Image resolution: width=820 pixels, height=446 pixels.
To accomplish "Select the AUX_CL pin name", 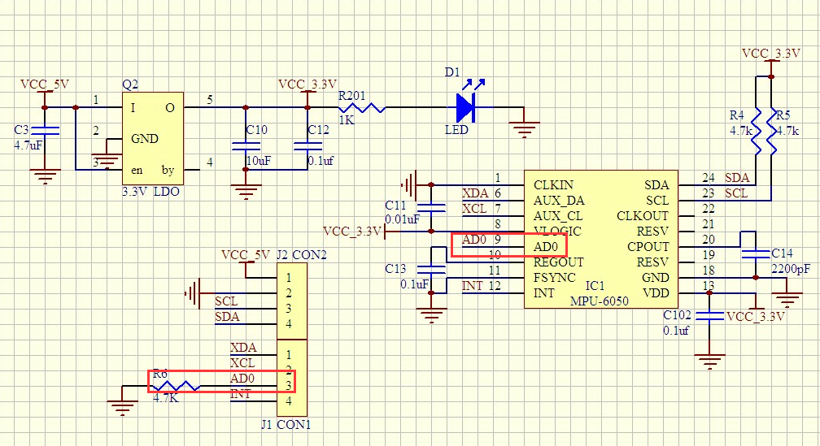I will [x=558, y=216].
